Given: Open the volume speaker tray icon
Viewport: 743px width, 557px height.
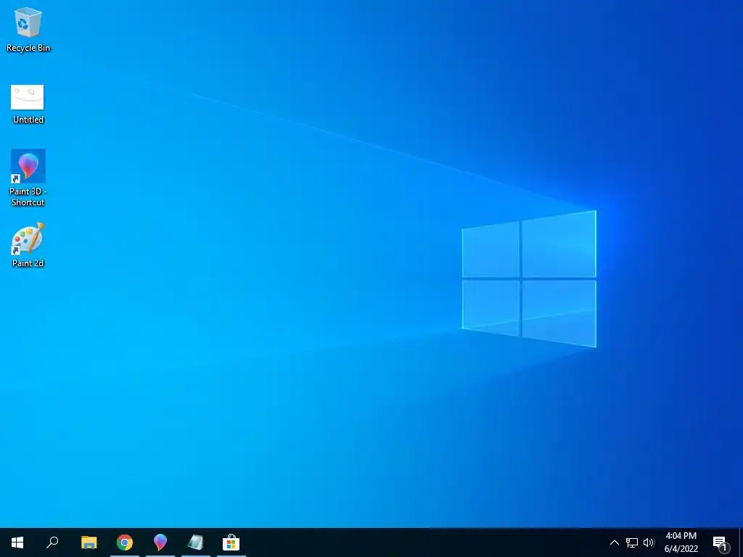Looking at the screenshot, I should point(649,542).
